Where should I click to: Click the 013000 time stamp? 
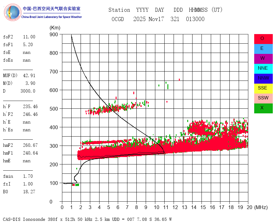pyautogui.click(x=195, y=19)
